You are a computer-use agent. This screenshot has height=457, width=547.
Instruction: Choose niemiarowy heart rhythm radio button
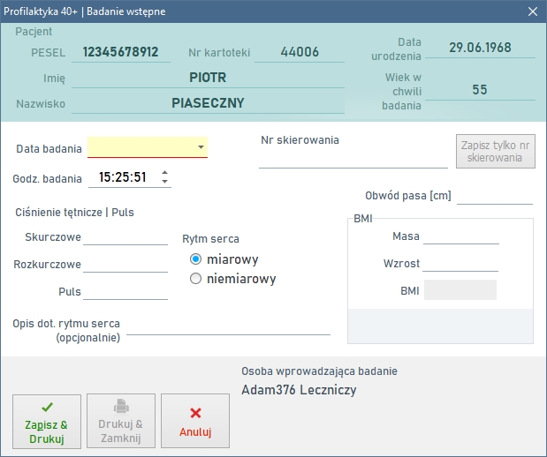pyautogui.click(x=196, y=279)
